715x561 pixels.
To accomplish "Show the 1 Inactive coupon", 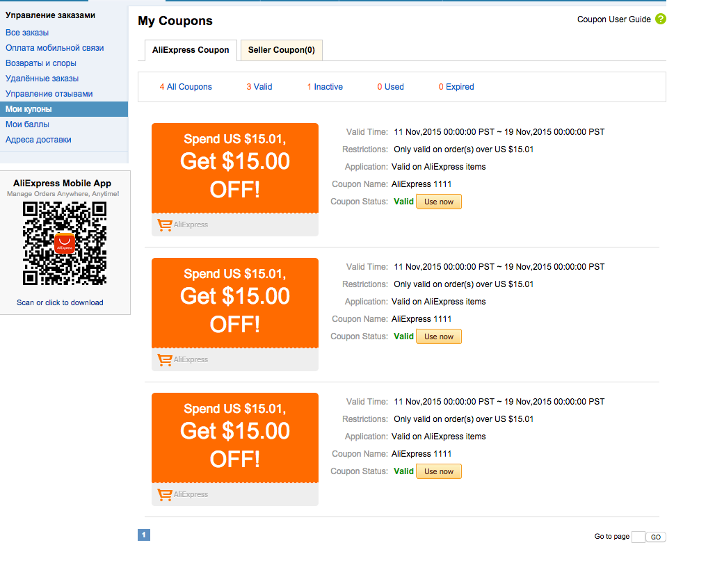I will click(325, 87).
